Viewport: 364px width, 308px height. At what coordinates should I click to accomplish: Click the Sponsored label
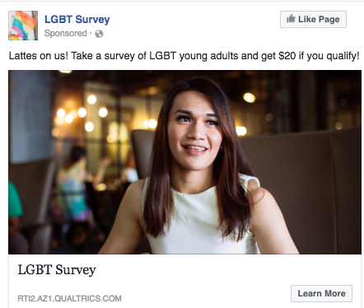point(66,33)
